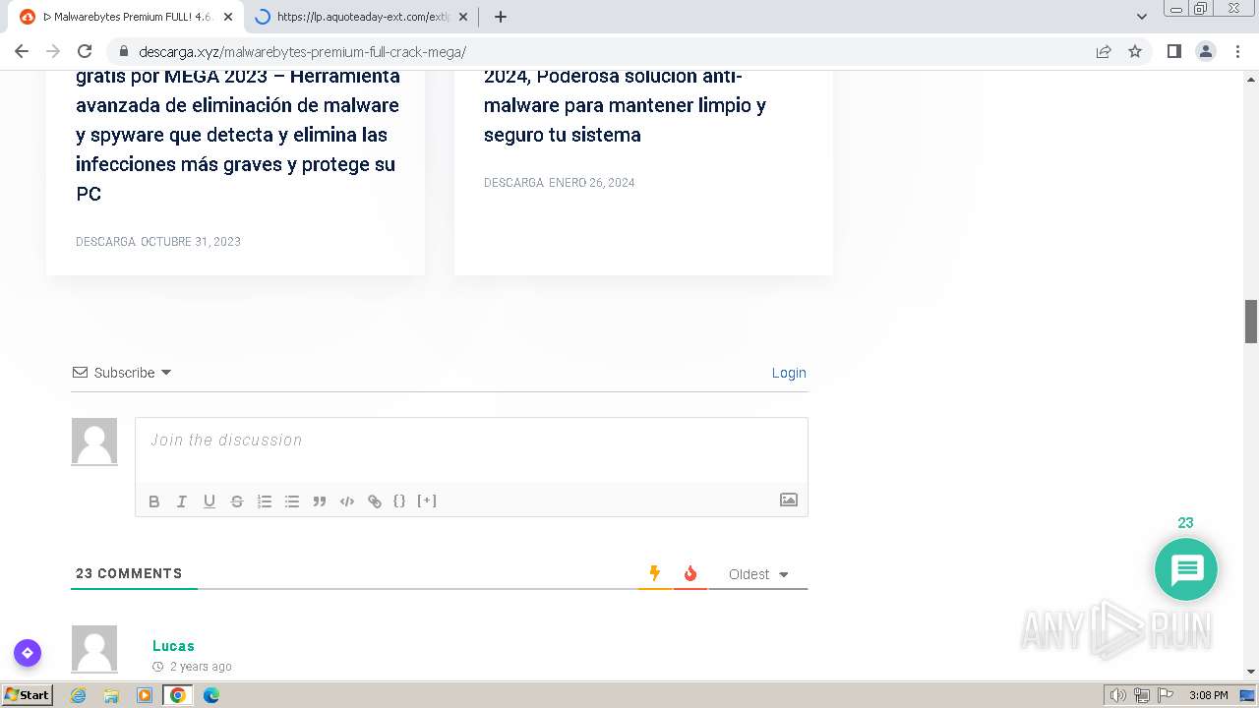Focus the Join the discussion field
This screenshot has width=1259, height=708.
tap(471, 450)
